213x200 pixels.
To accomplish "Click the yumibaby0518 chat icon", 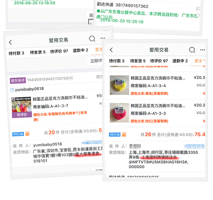I will tap(12, 90).
